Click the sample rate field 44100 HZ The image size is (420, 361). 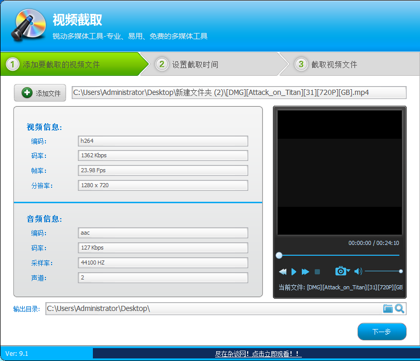(x=163, y=262)
